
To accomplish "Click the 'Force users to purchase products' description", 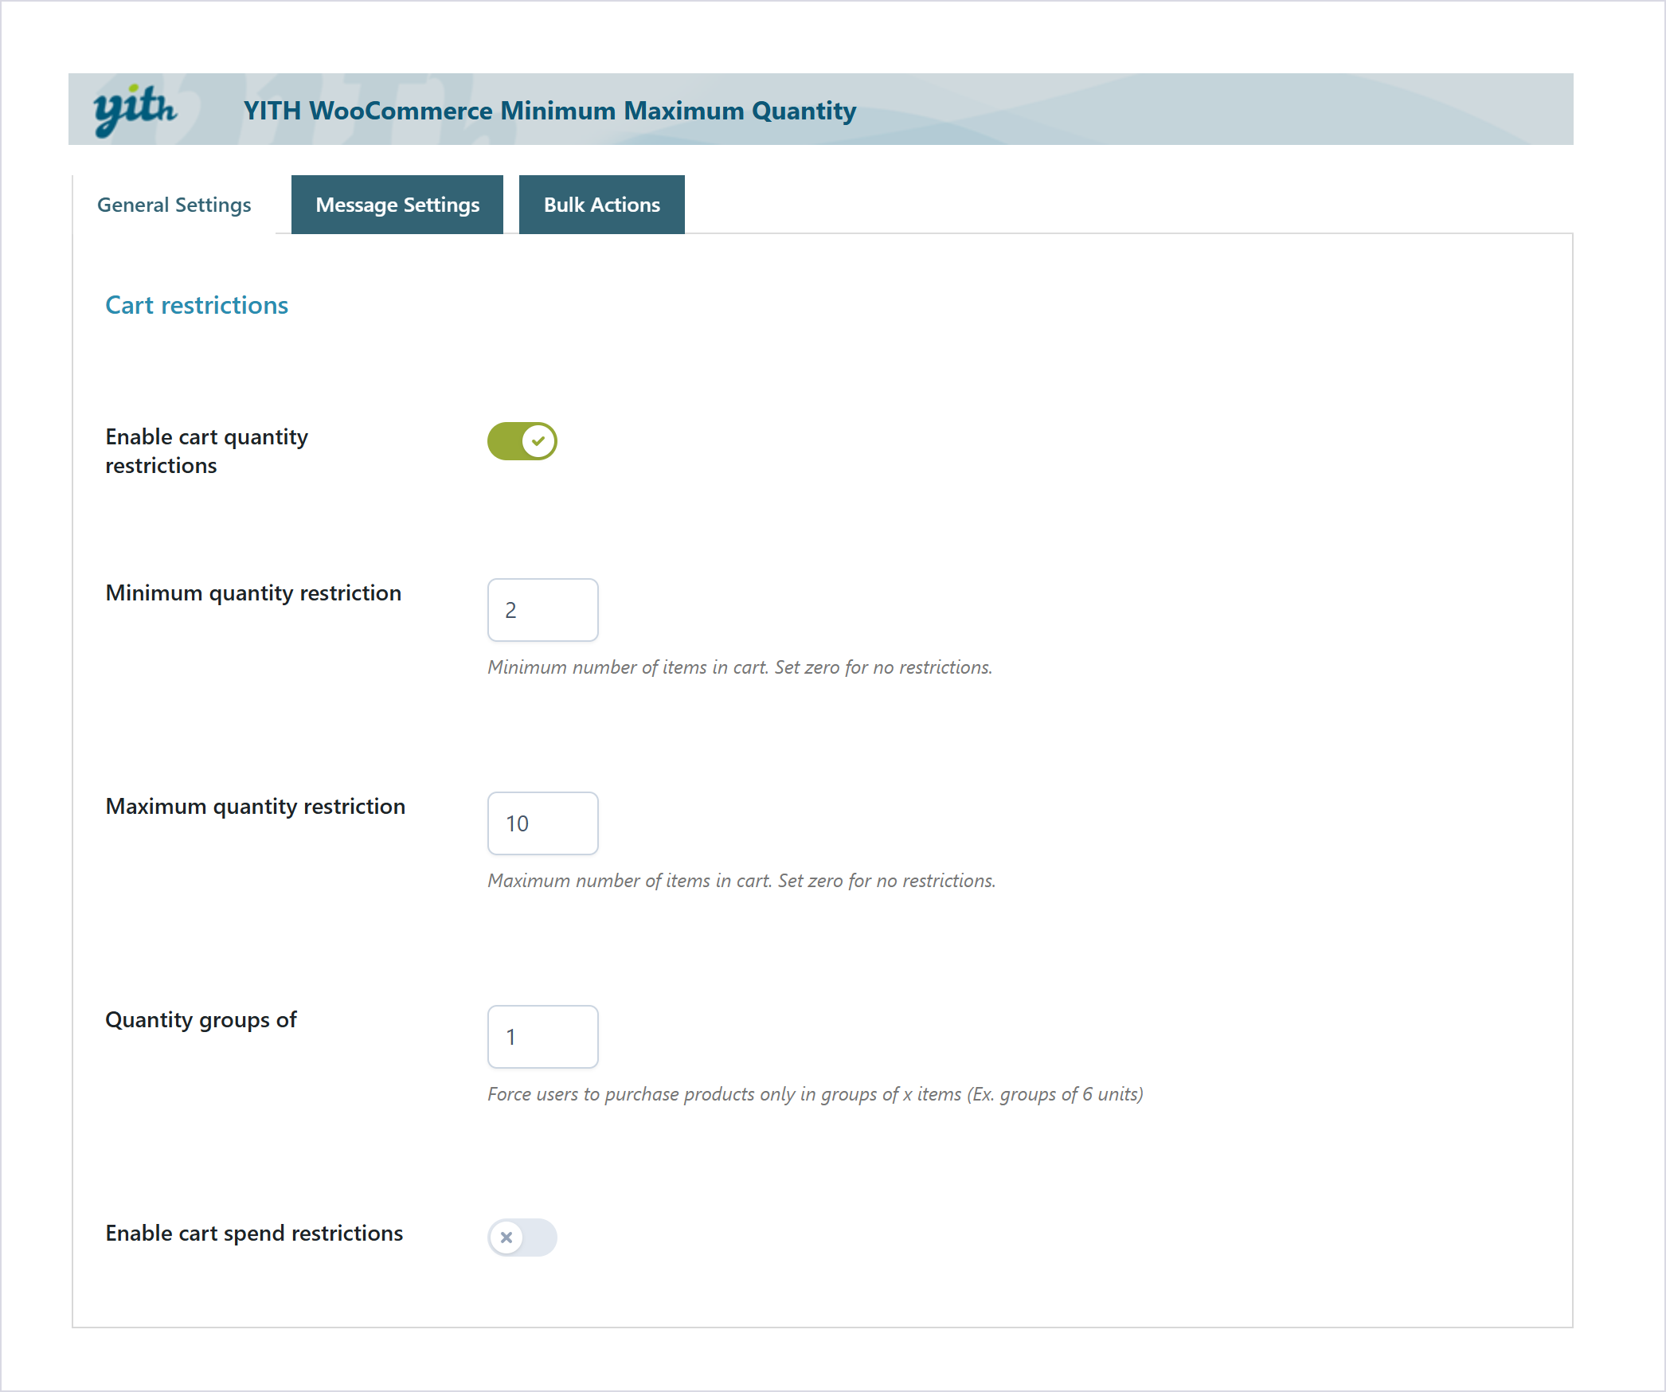I will [815, 1094].
